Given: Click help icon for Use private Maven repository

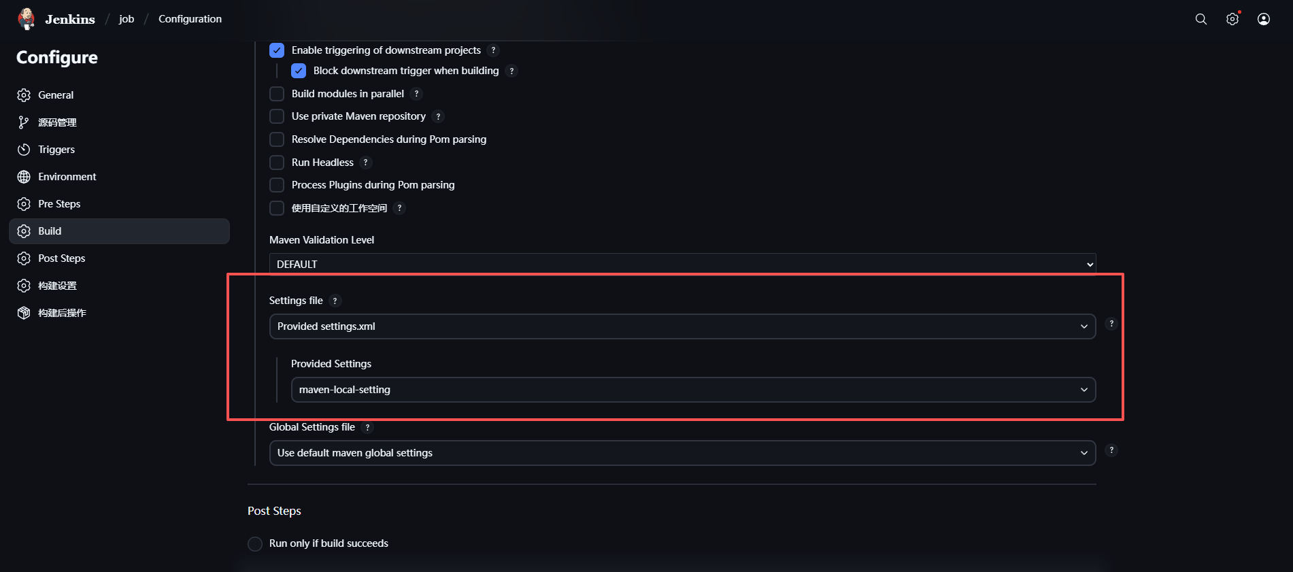Looking at the screenshot, I should click(x=439, y=116).
